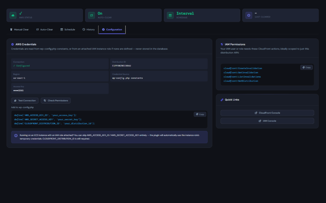Click the repeat icon on Auto-Clear tab
The height and width of the screenshot is (203, 326).
tap(37, 29)
